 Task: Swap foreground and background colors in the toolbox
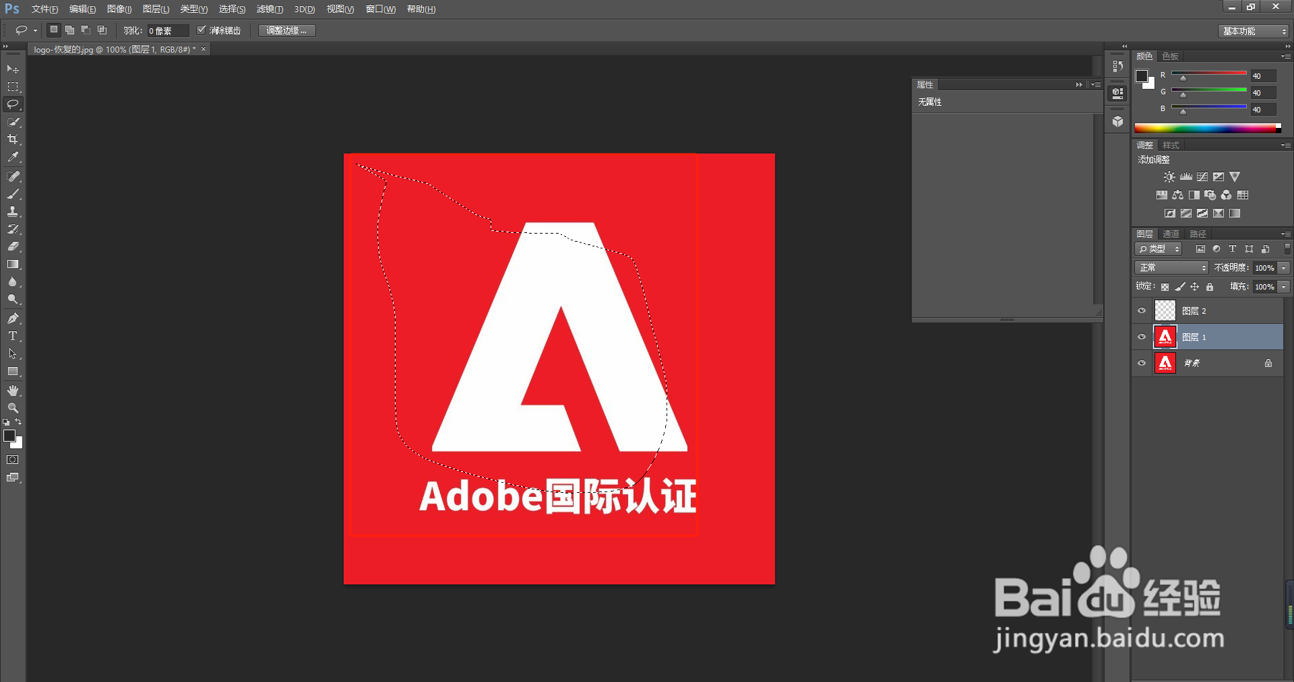click(18, 422)
